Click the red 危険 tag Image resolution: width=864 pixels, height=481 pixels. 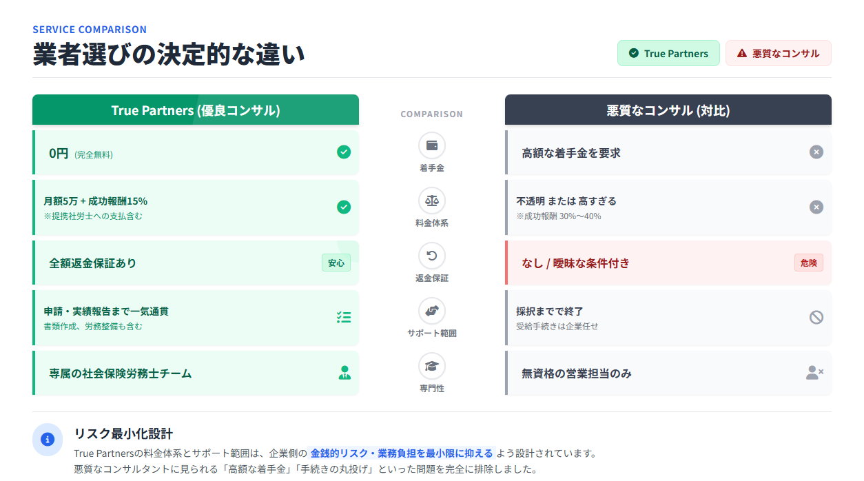coord(808,263)
